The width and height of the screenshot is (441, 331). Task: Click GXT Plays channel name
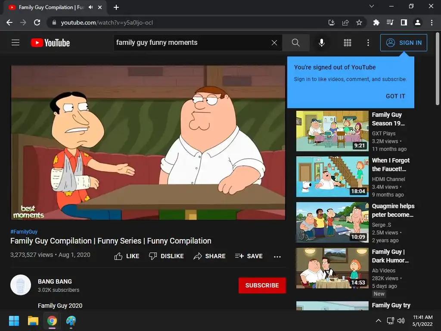(384, 134)
